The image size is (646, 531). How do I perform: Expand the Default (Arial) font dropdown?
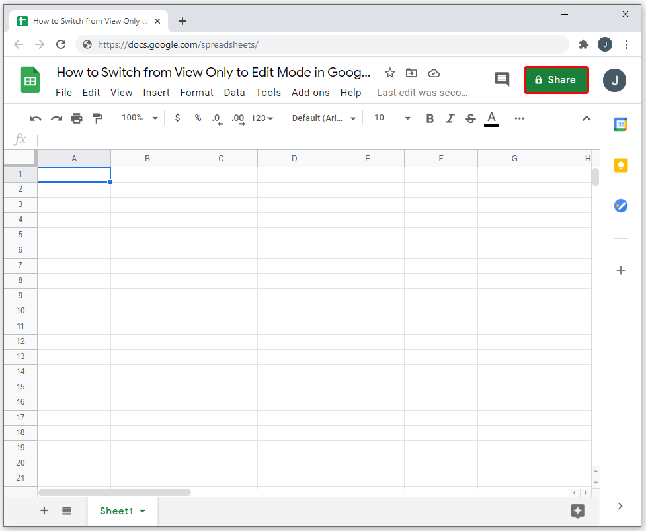(324, 118)
